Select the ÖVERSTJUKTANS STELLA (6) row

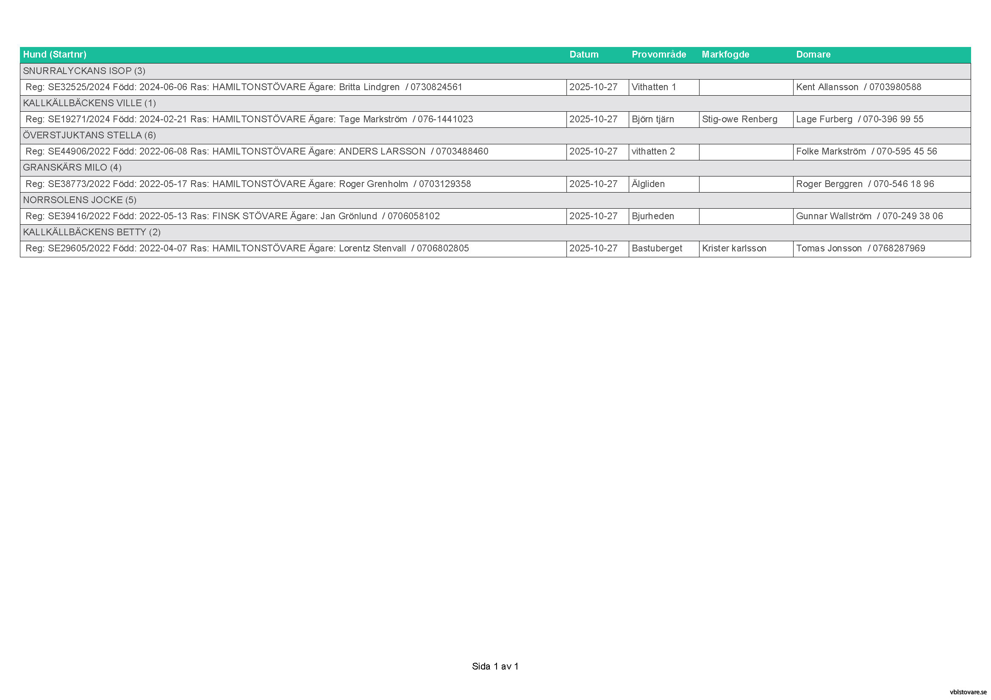coord(89,136)
